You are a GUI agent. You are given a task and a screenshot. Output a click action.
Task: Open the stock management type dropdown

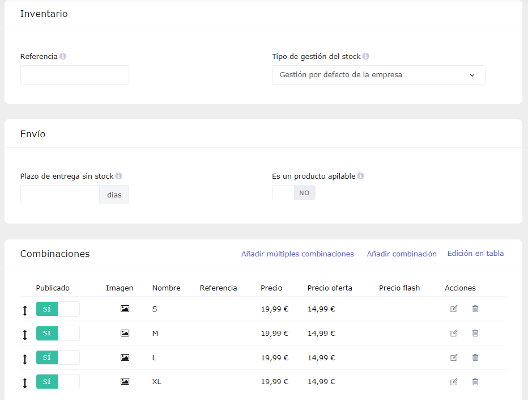(378, 75)
